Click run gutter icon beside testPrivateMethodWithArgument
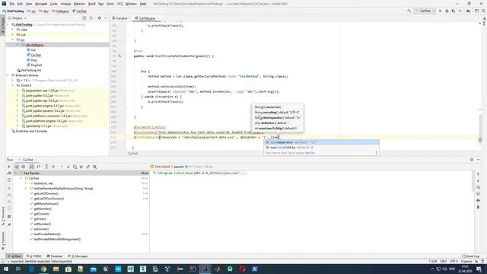Viewport: 487px width, 274px height. (119, 56)
